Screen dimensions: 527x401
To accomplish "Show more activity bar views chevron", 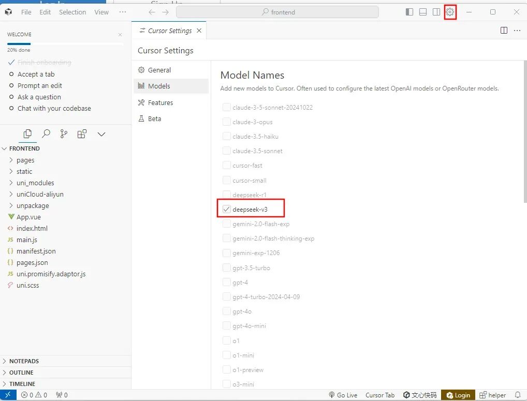I will [x=101, y=134].
